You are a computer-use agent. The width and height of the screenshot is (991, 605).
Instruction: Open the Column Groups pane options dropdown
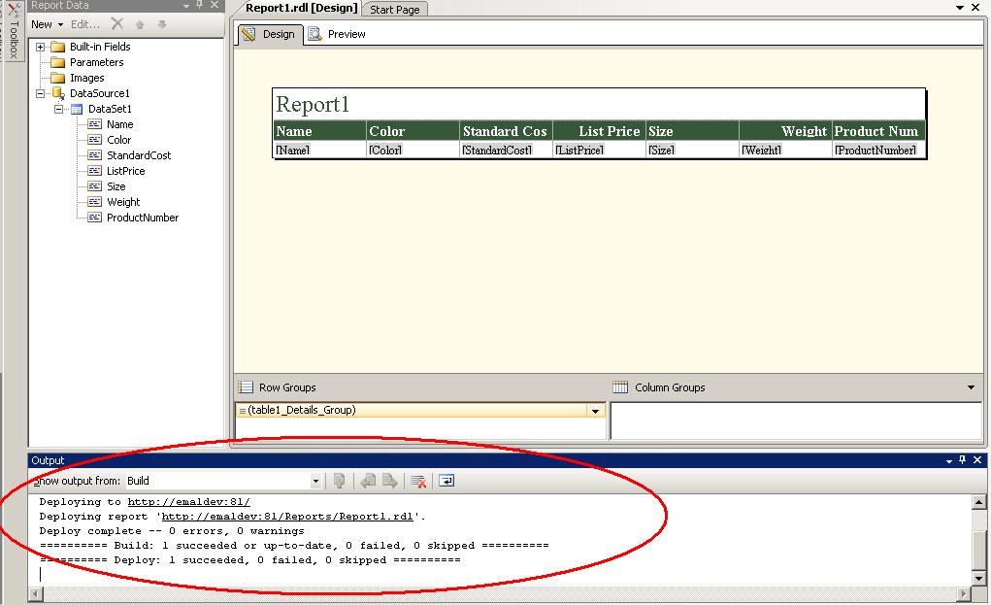pyautogui.click(x=971, y=387)
